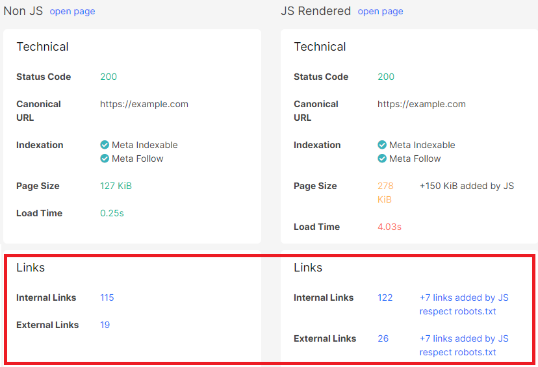Click Meta Indexable check icon in Non JS panel
This screenshot has width=538, height=367.
click(x=105, y=145)
